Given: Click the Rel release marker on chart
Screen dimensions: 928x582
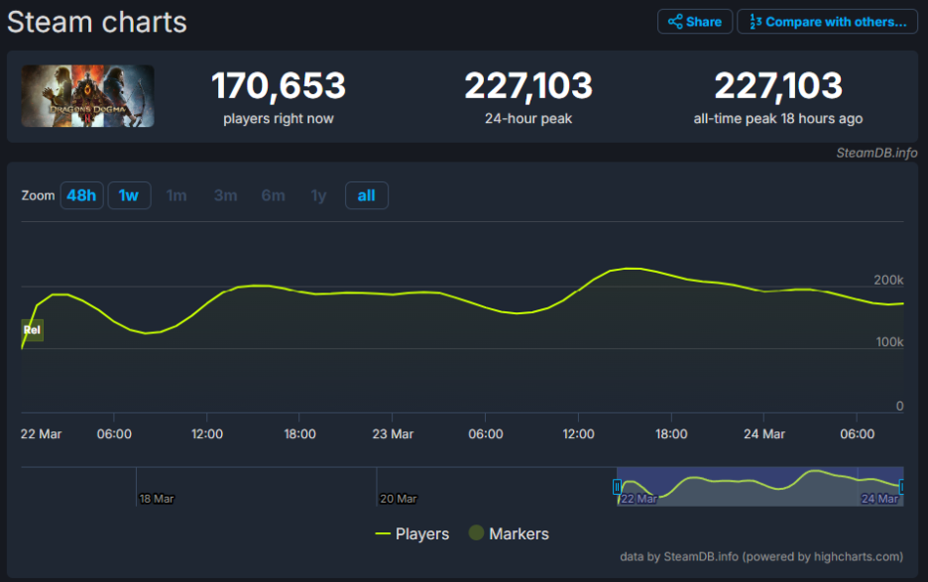Looking at the screenshot, I should pyautogui.click(x=32, y=330).
